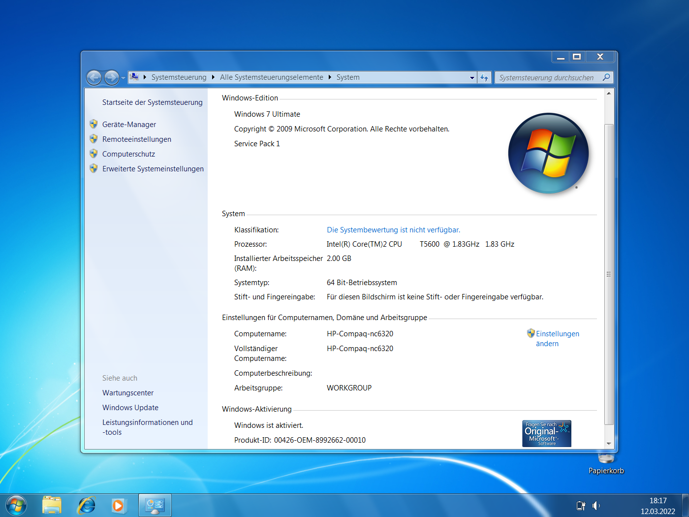Click scrollbar up arrow in System window

pos(609,93)
